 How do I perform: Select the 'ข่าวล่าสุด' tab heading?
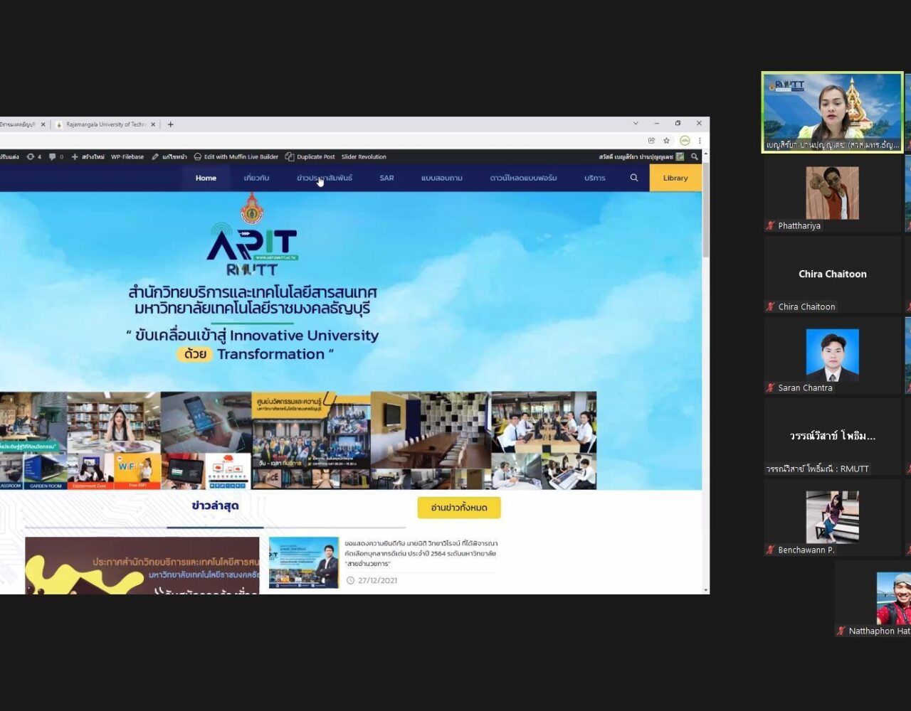coord(215,506)
